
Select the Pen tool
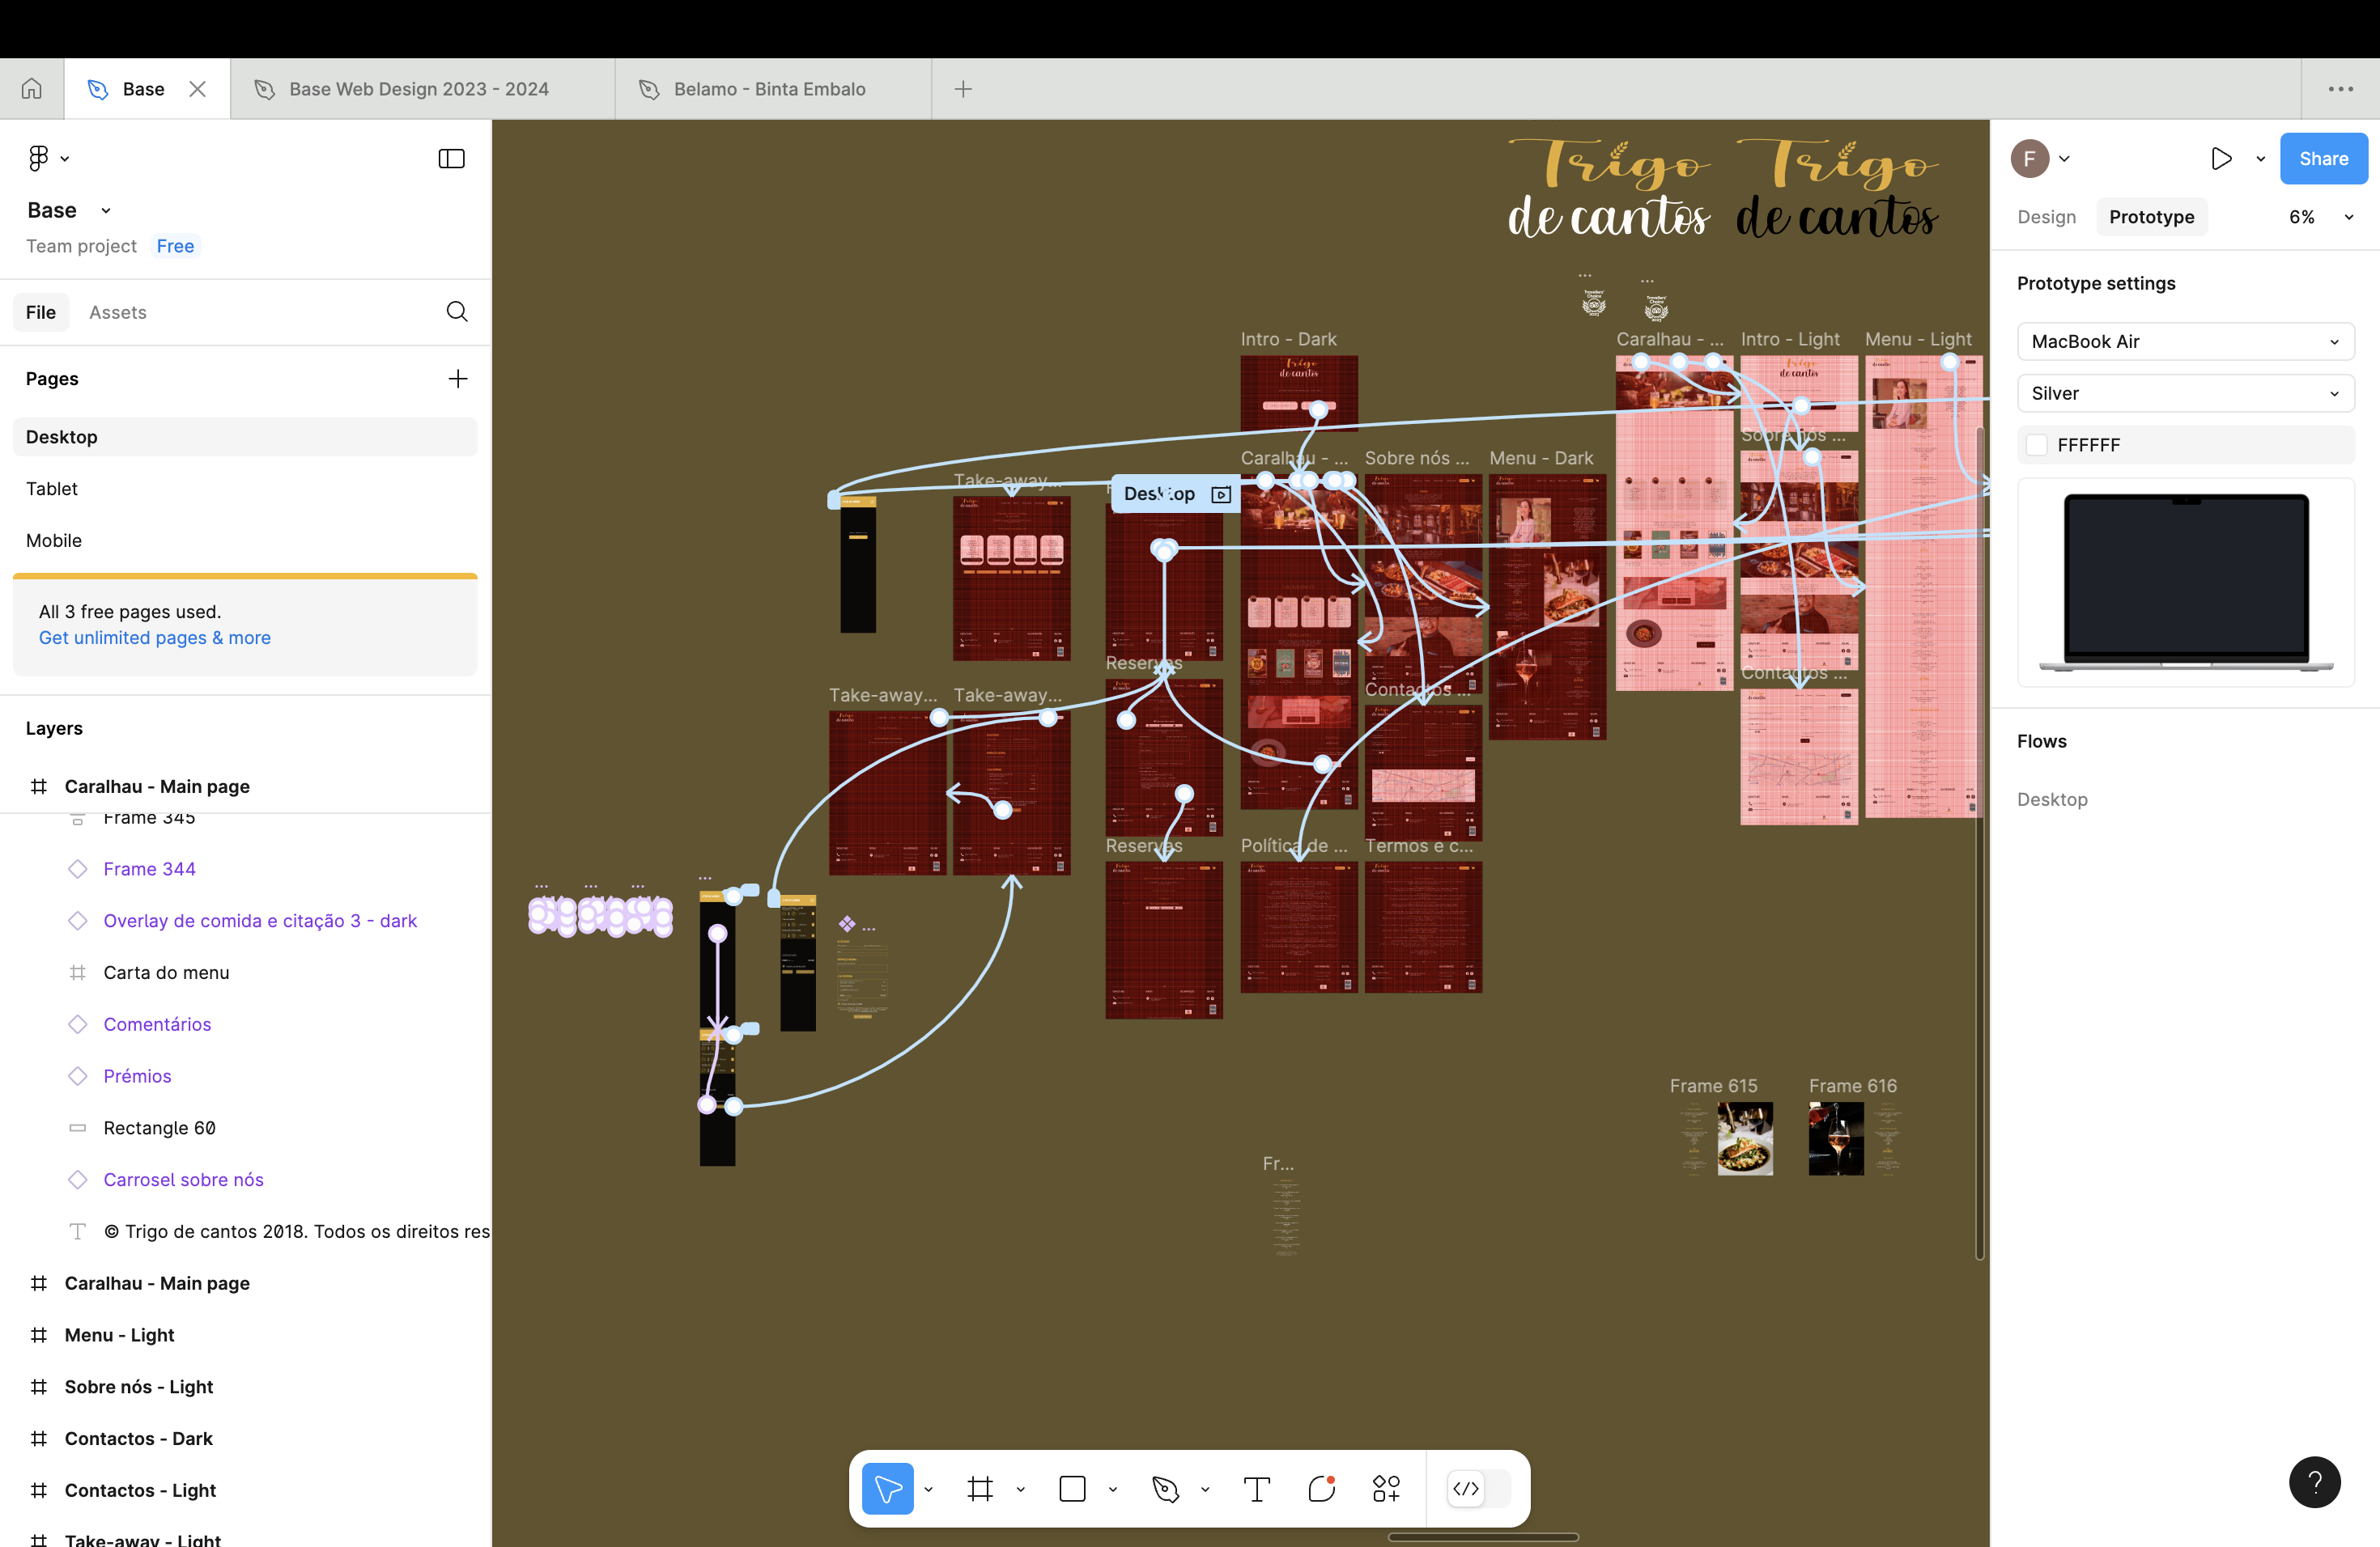pyautogui.click(x=1165, y=1489)
